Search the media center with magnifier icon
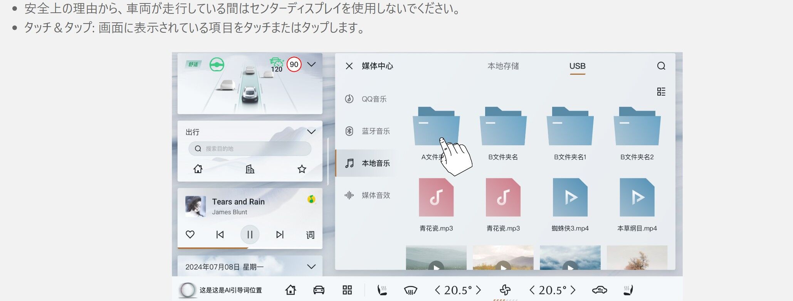This screenshot has height=301, width=793. click(661, 66)
